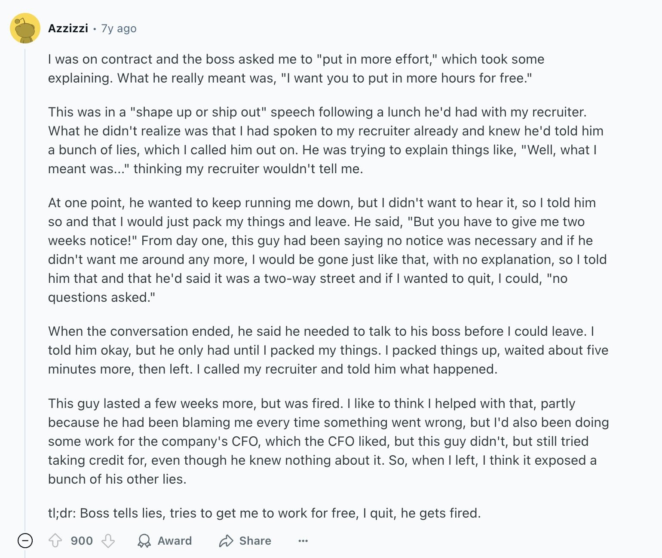Collapse the comment thread with minus circle

pos(25,540)
